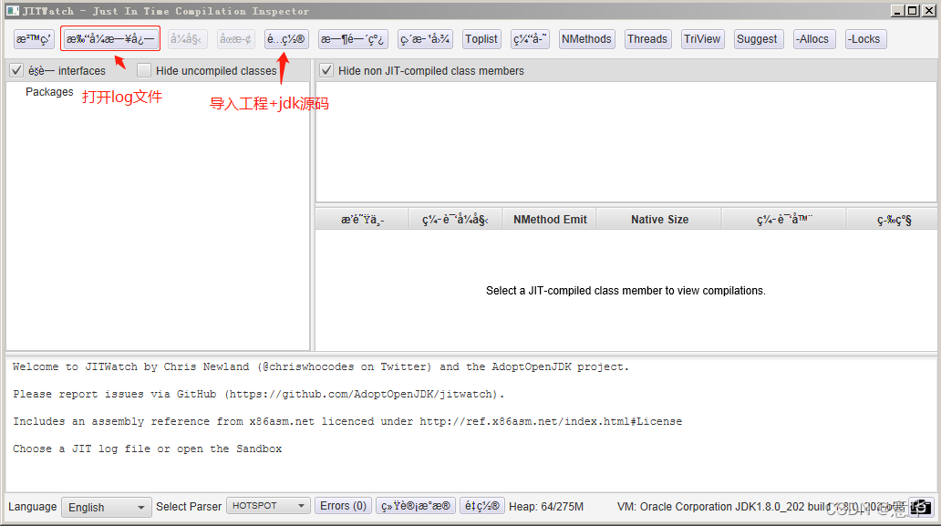The width and height of the screenshot is (941, 526).
Task: Open the Suggest report
Action: (x=758, y=39)
